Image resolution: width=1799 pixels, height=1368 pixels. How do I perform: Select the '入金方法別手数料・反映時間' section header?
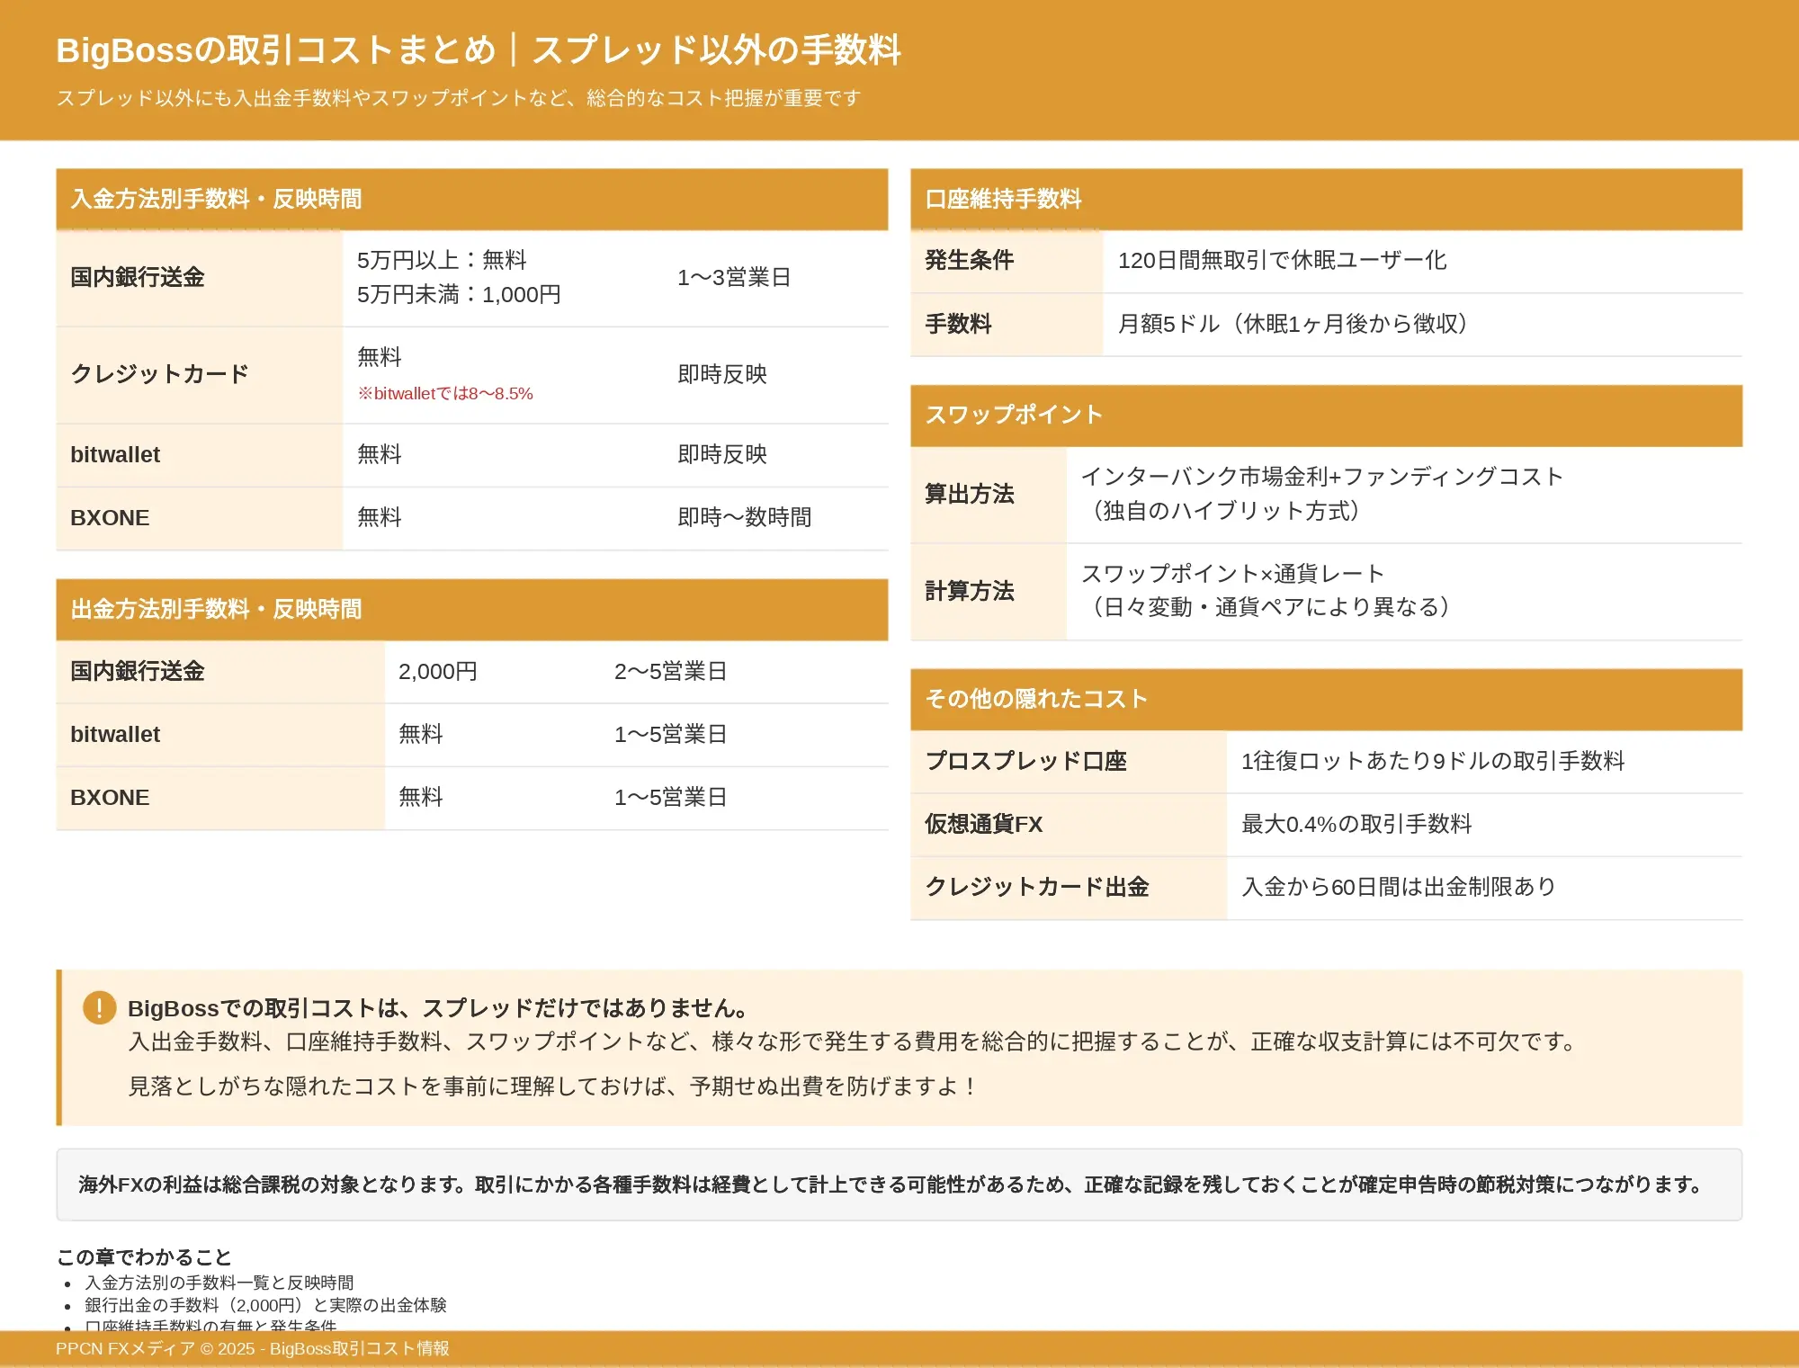[x=472, y=199]
